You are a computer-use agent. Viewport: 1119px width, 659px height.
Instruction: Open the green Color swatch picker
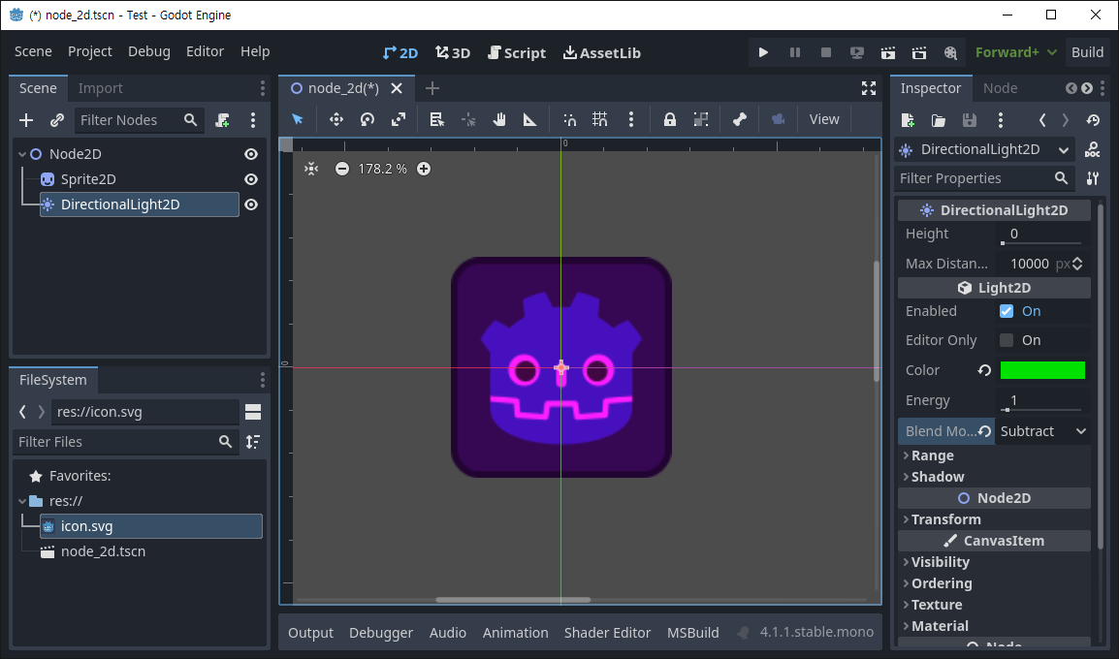(1042, 370)
